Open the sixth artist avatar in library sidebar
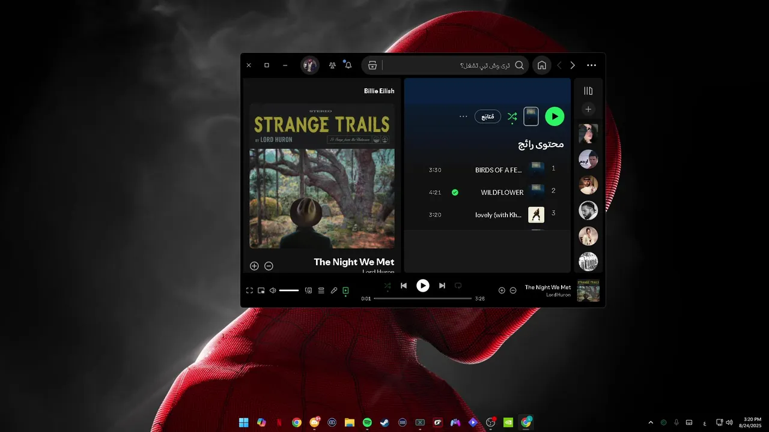Image resolution: width=769 pixels, height=432 pixels. click(x=588, y=262)
